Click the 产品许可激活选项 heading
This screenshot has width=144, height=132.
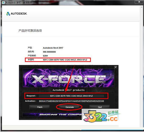pos(30,31)
